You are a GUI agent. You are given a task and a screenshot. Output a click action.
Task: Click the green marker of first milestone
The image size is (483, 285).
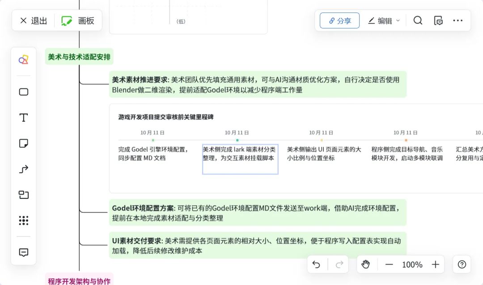(x=153, y=140)
